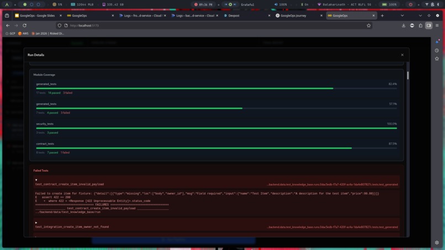The height and width of the screenshot is (250, 445).
Task: Click the media play/pause control in top bar
Action: point(230,4)
